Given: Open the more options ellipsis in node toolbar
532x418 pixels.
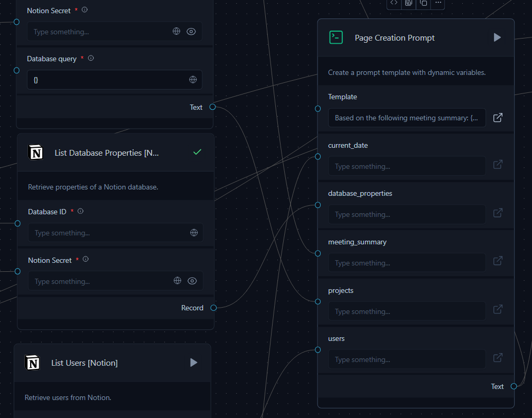Looking at the screenshot, I should tap(438, 3).
